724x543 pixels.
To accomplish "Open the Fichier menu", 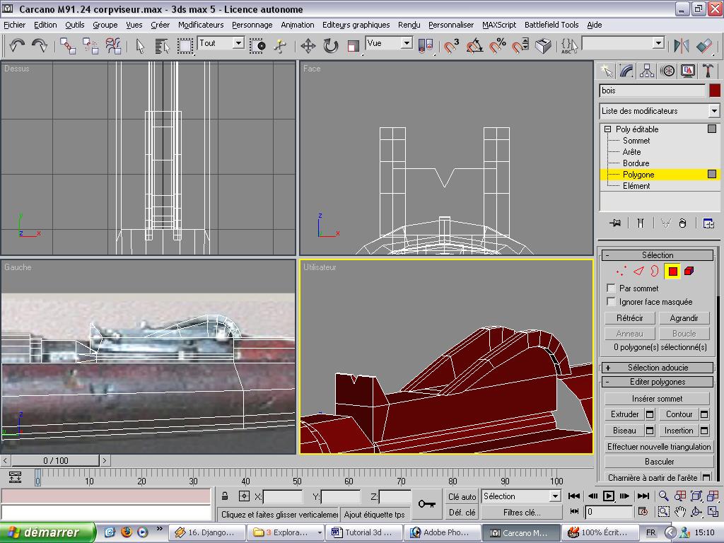I will click(15, 25).
